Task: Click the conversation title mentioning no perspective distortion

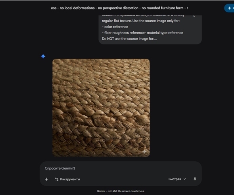Action: pyautogui.click(x=119, y=8)
